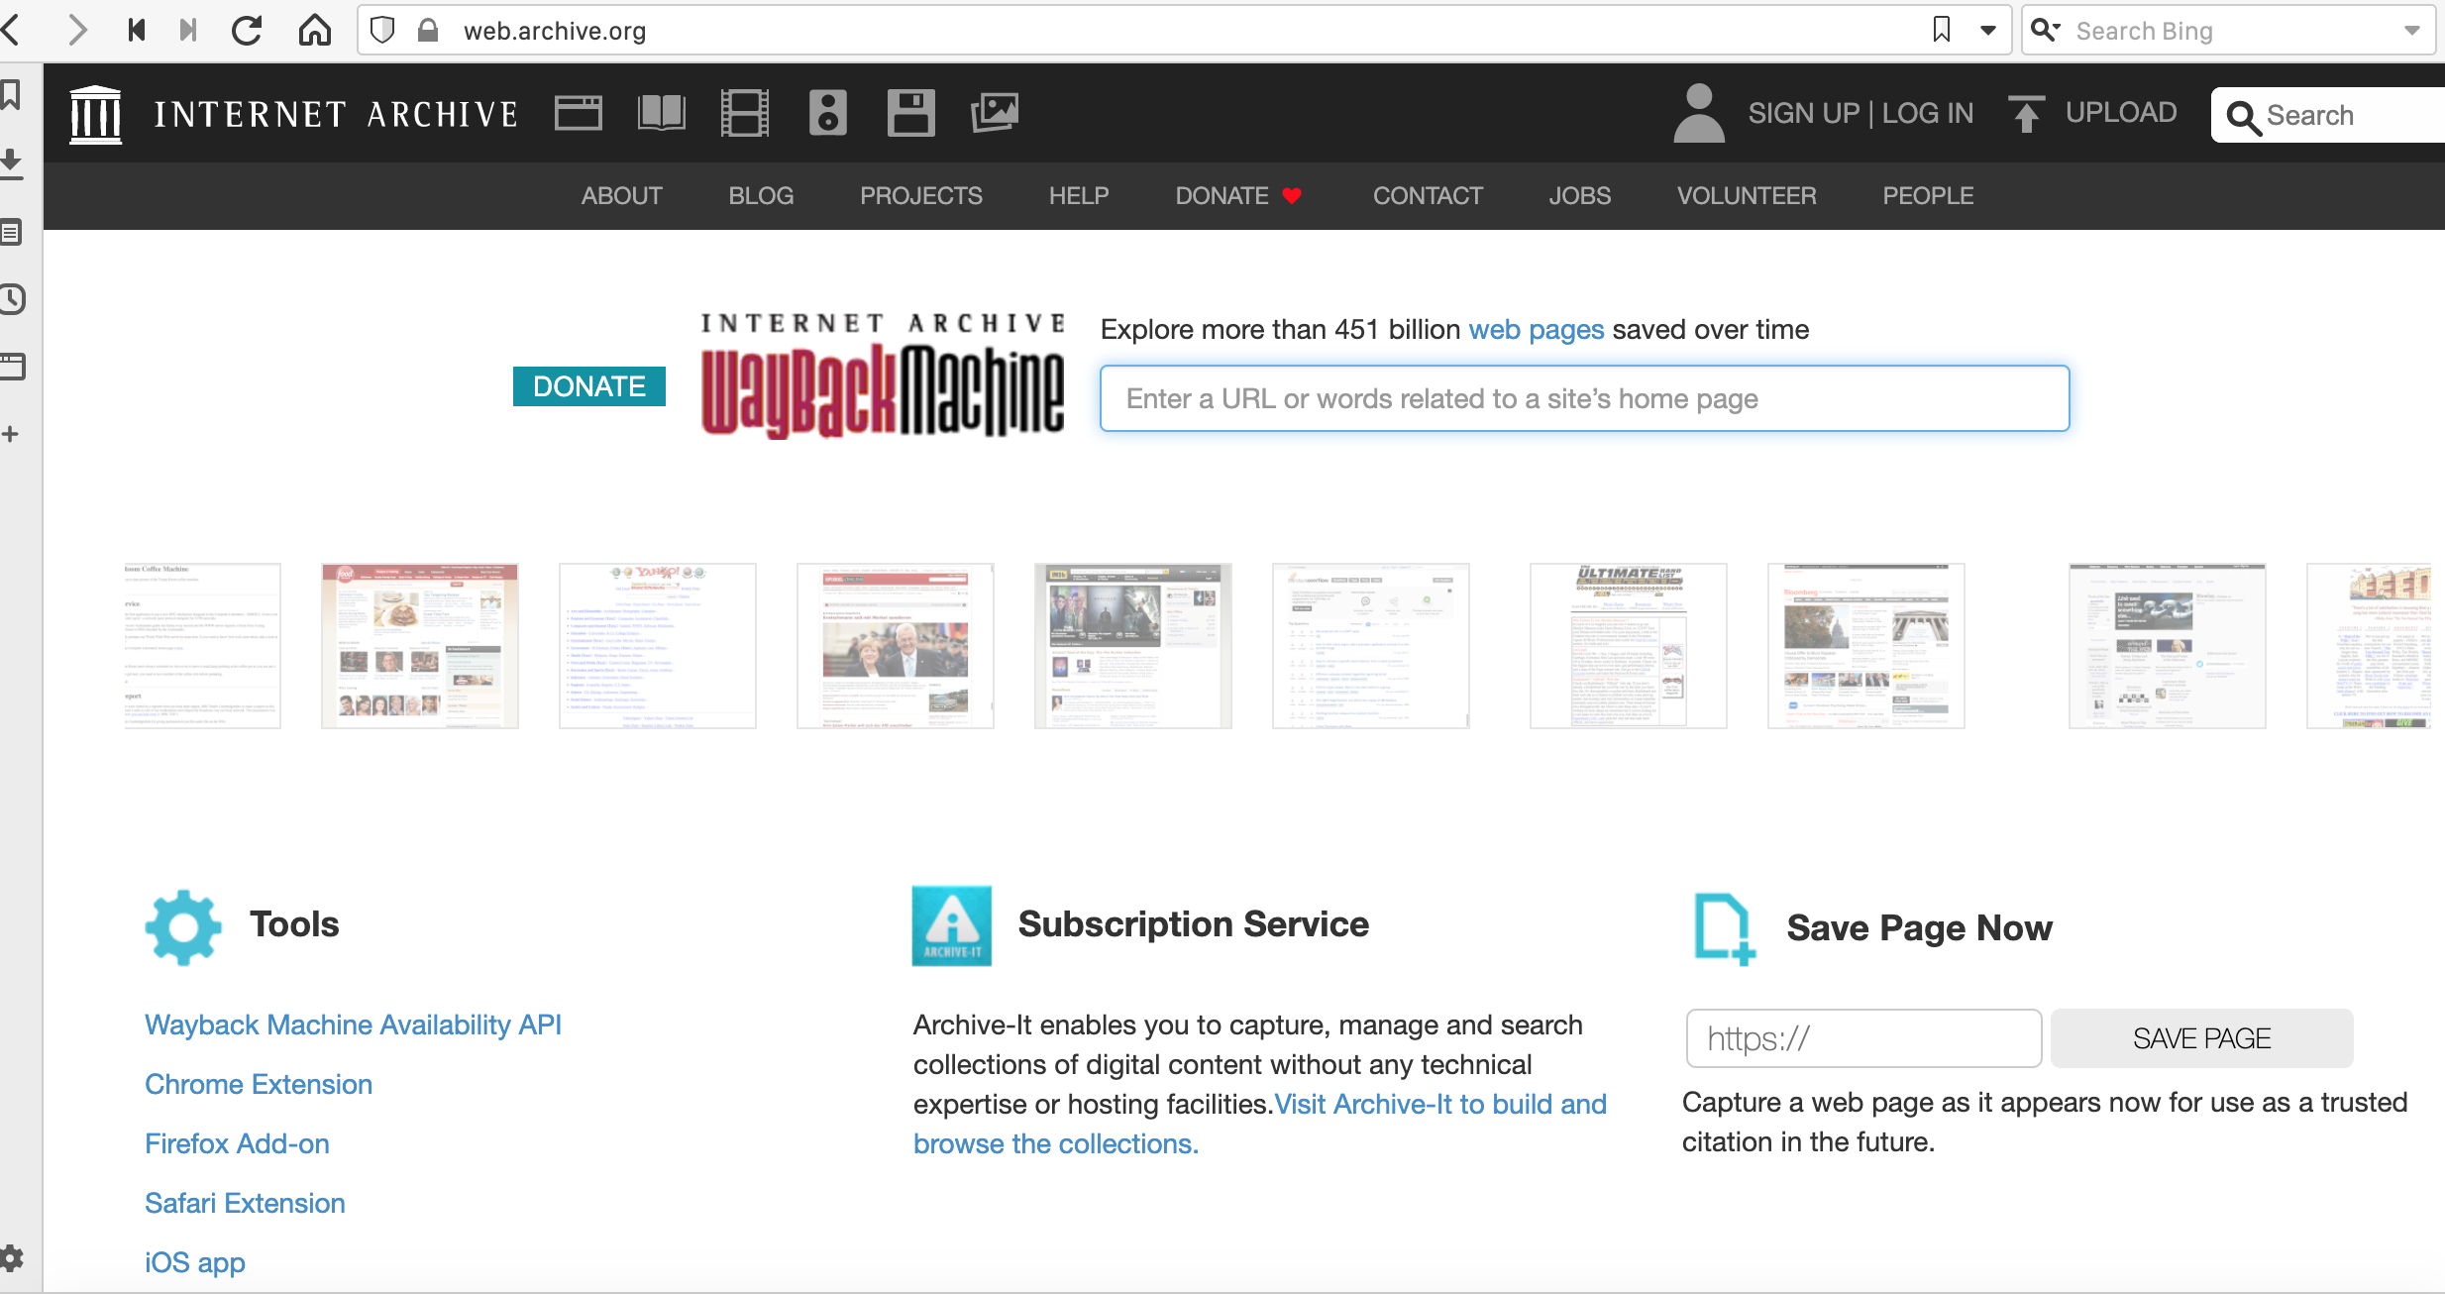Open the Images collection icon
The width and height of the screenshot is (2445, 1294).
click(x=995, y=113)
